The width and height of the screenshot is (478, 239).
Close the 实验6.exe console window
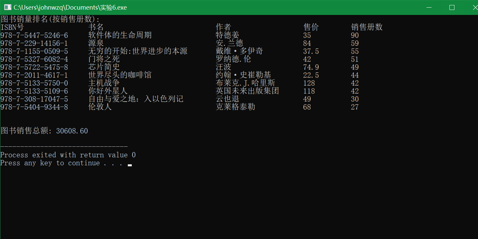pos(475,7)
